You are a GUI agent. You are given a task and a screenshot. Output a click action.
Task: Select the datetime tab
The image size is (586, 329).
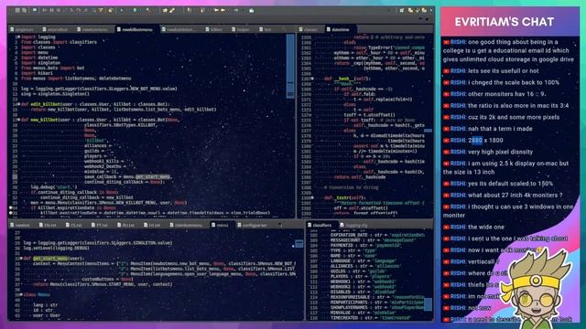[341, 29]
